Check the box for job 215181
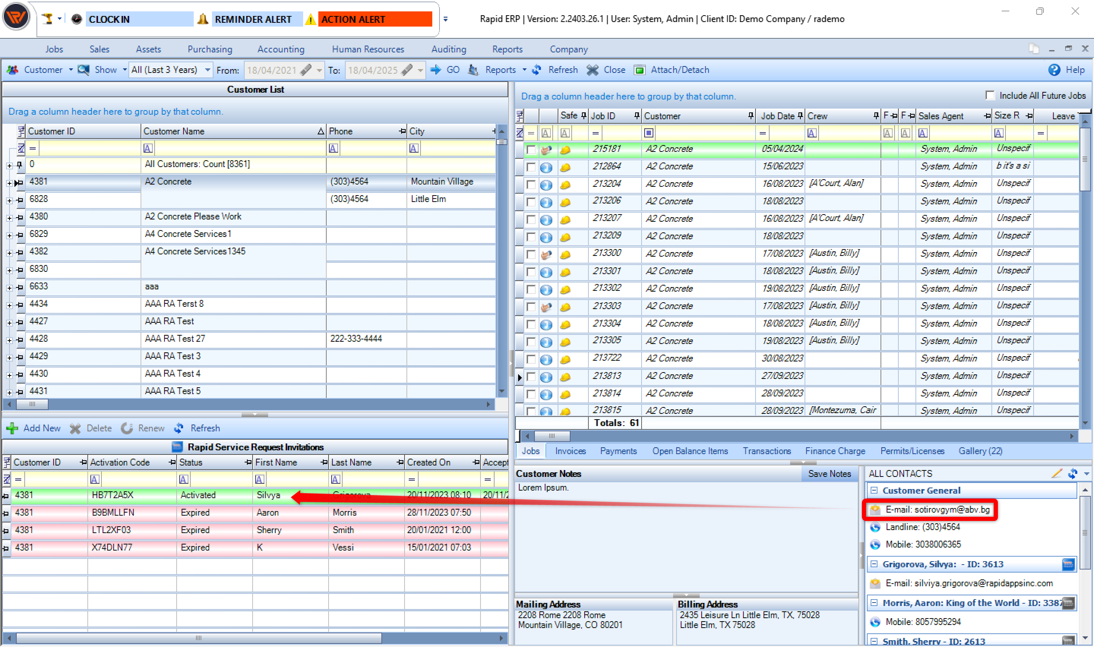Viewport: 1094px width, 647px height. tap(531, 150)
